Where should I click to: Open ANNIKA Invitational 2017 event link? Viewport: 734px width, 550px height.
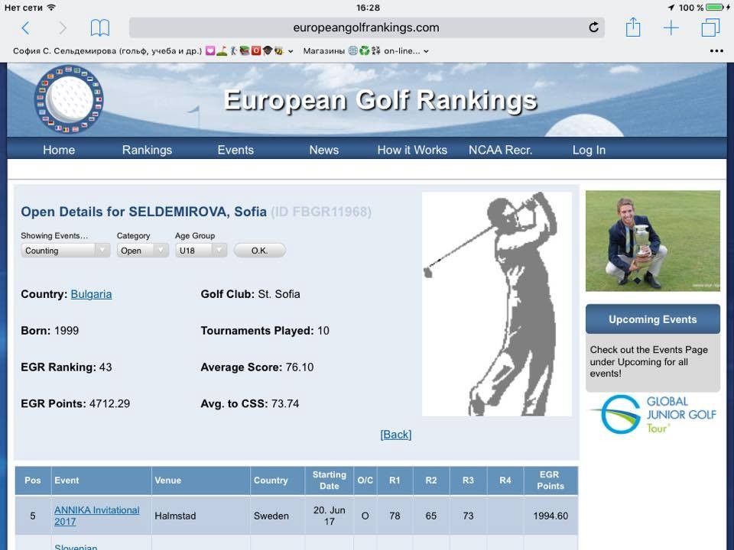[x=97, y=516]
